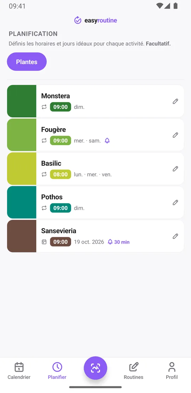The width and height of the screenshot is (191, 393).
Task: Tap the pencil icon for Fougère
Action: point(175,135)
